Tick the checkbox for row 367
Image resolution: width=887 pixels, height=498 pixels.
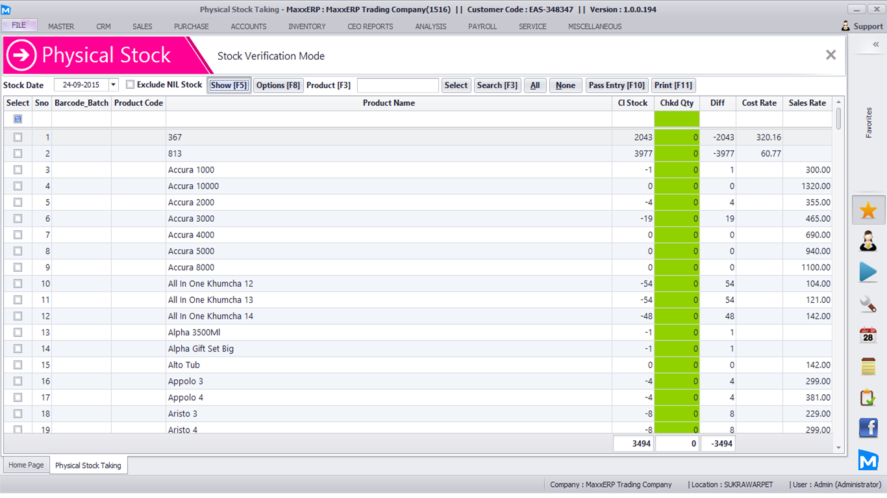click(18, 137)
